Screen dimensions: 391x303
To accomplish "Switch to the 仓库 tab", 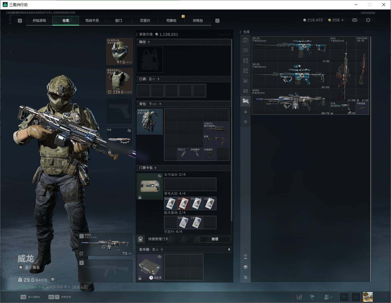I will [x=66, y=20].
